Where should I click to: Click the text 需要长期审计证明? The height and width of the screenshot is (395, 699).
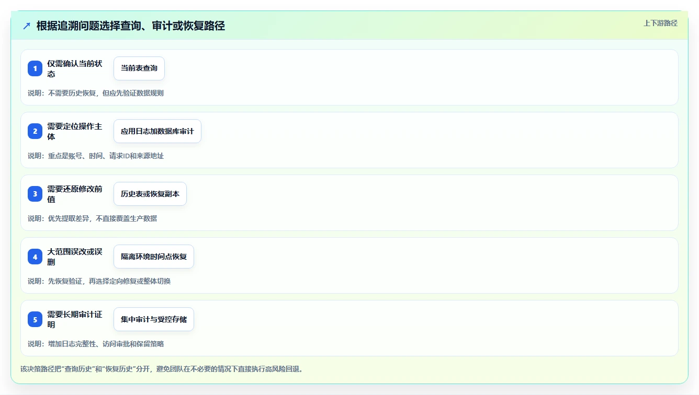point(75,319)
